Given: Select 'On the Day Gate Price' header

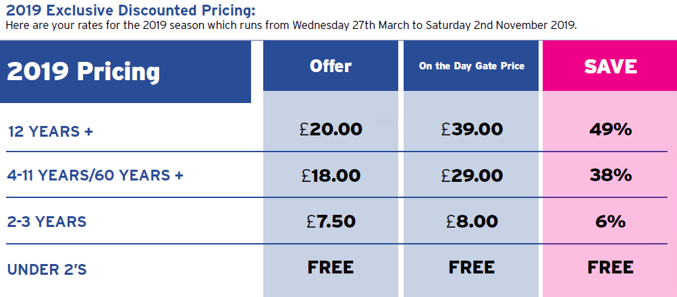Looking at the screenshot, I should pos(472,66).
